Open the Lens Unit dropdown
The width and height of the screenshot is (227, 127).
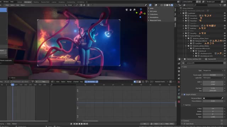[x=213, y=78]
